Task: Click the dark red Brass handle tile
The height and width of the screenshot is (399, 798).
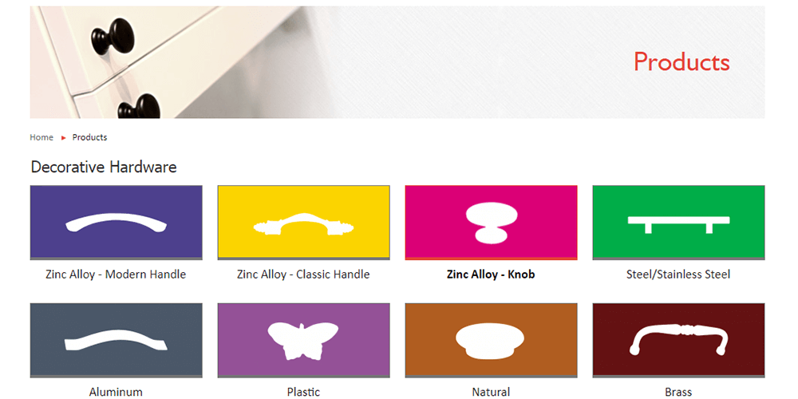Action: click(x=678, y=341)
